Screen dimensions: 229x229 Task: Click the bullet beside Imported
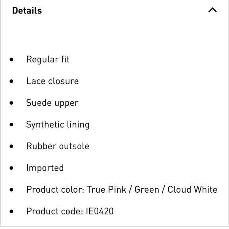click(11, 168)
